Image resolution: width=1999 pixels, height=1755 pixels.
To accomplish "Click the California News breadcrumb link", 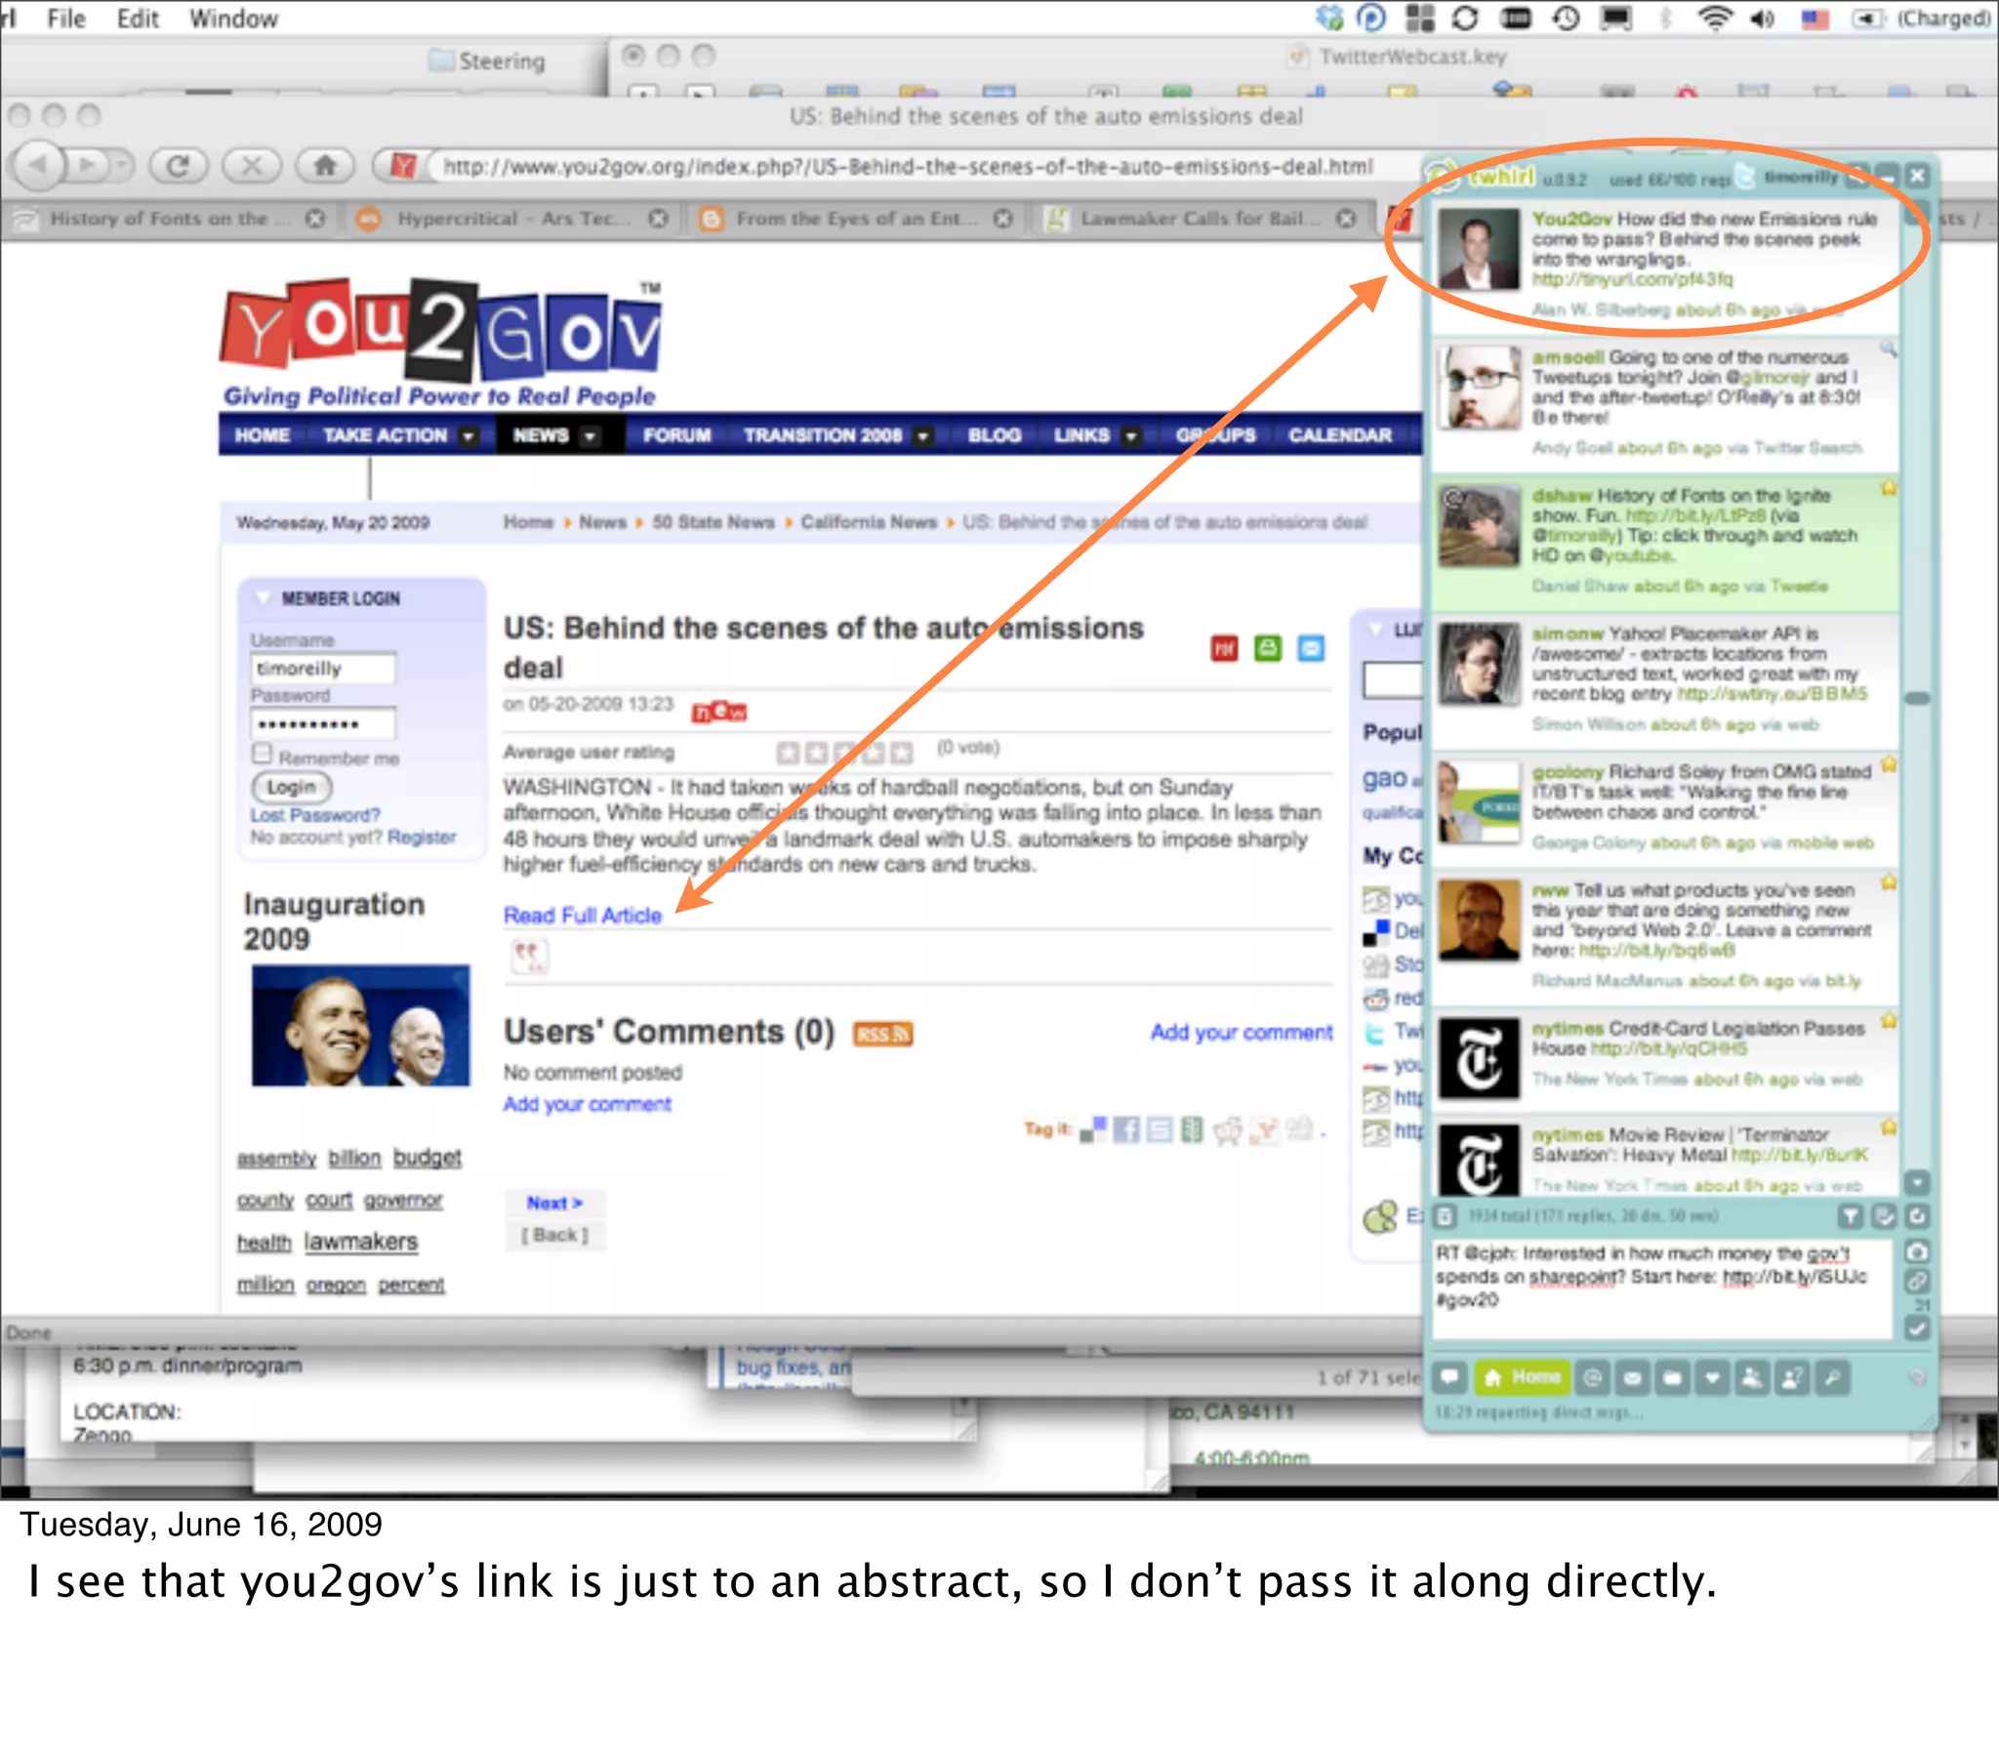I will [x=869, y=522].
